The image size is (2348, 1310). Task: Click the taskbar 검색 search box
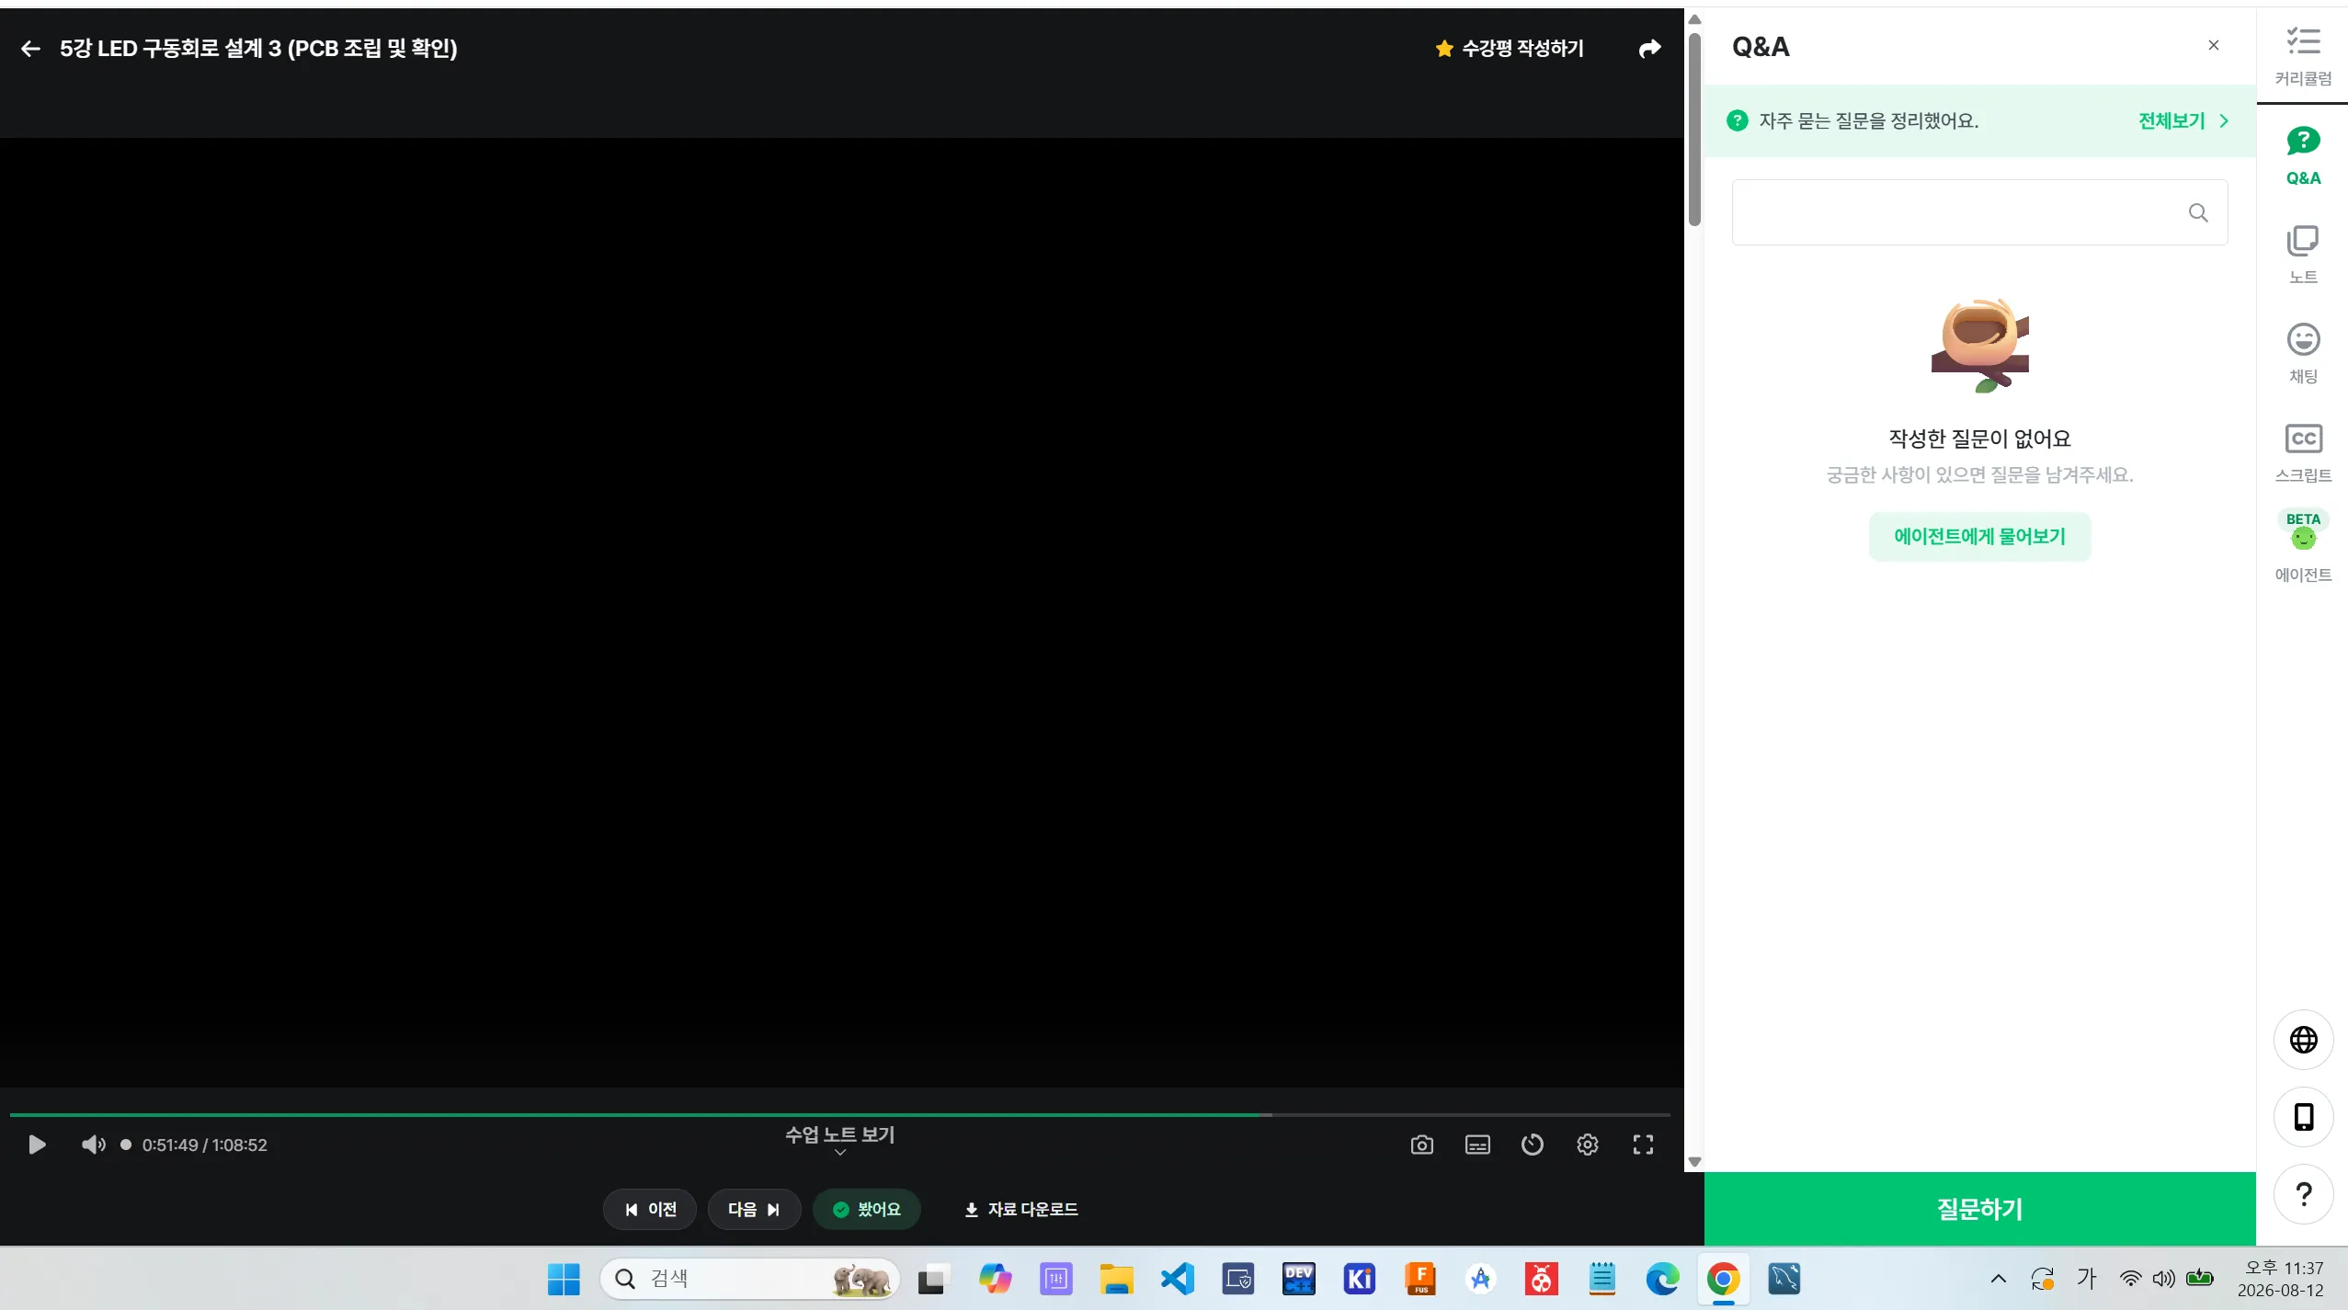749,1279
